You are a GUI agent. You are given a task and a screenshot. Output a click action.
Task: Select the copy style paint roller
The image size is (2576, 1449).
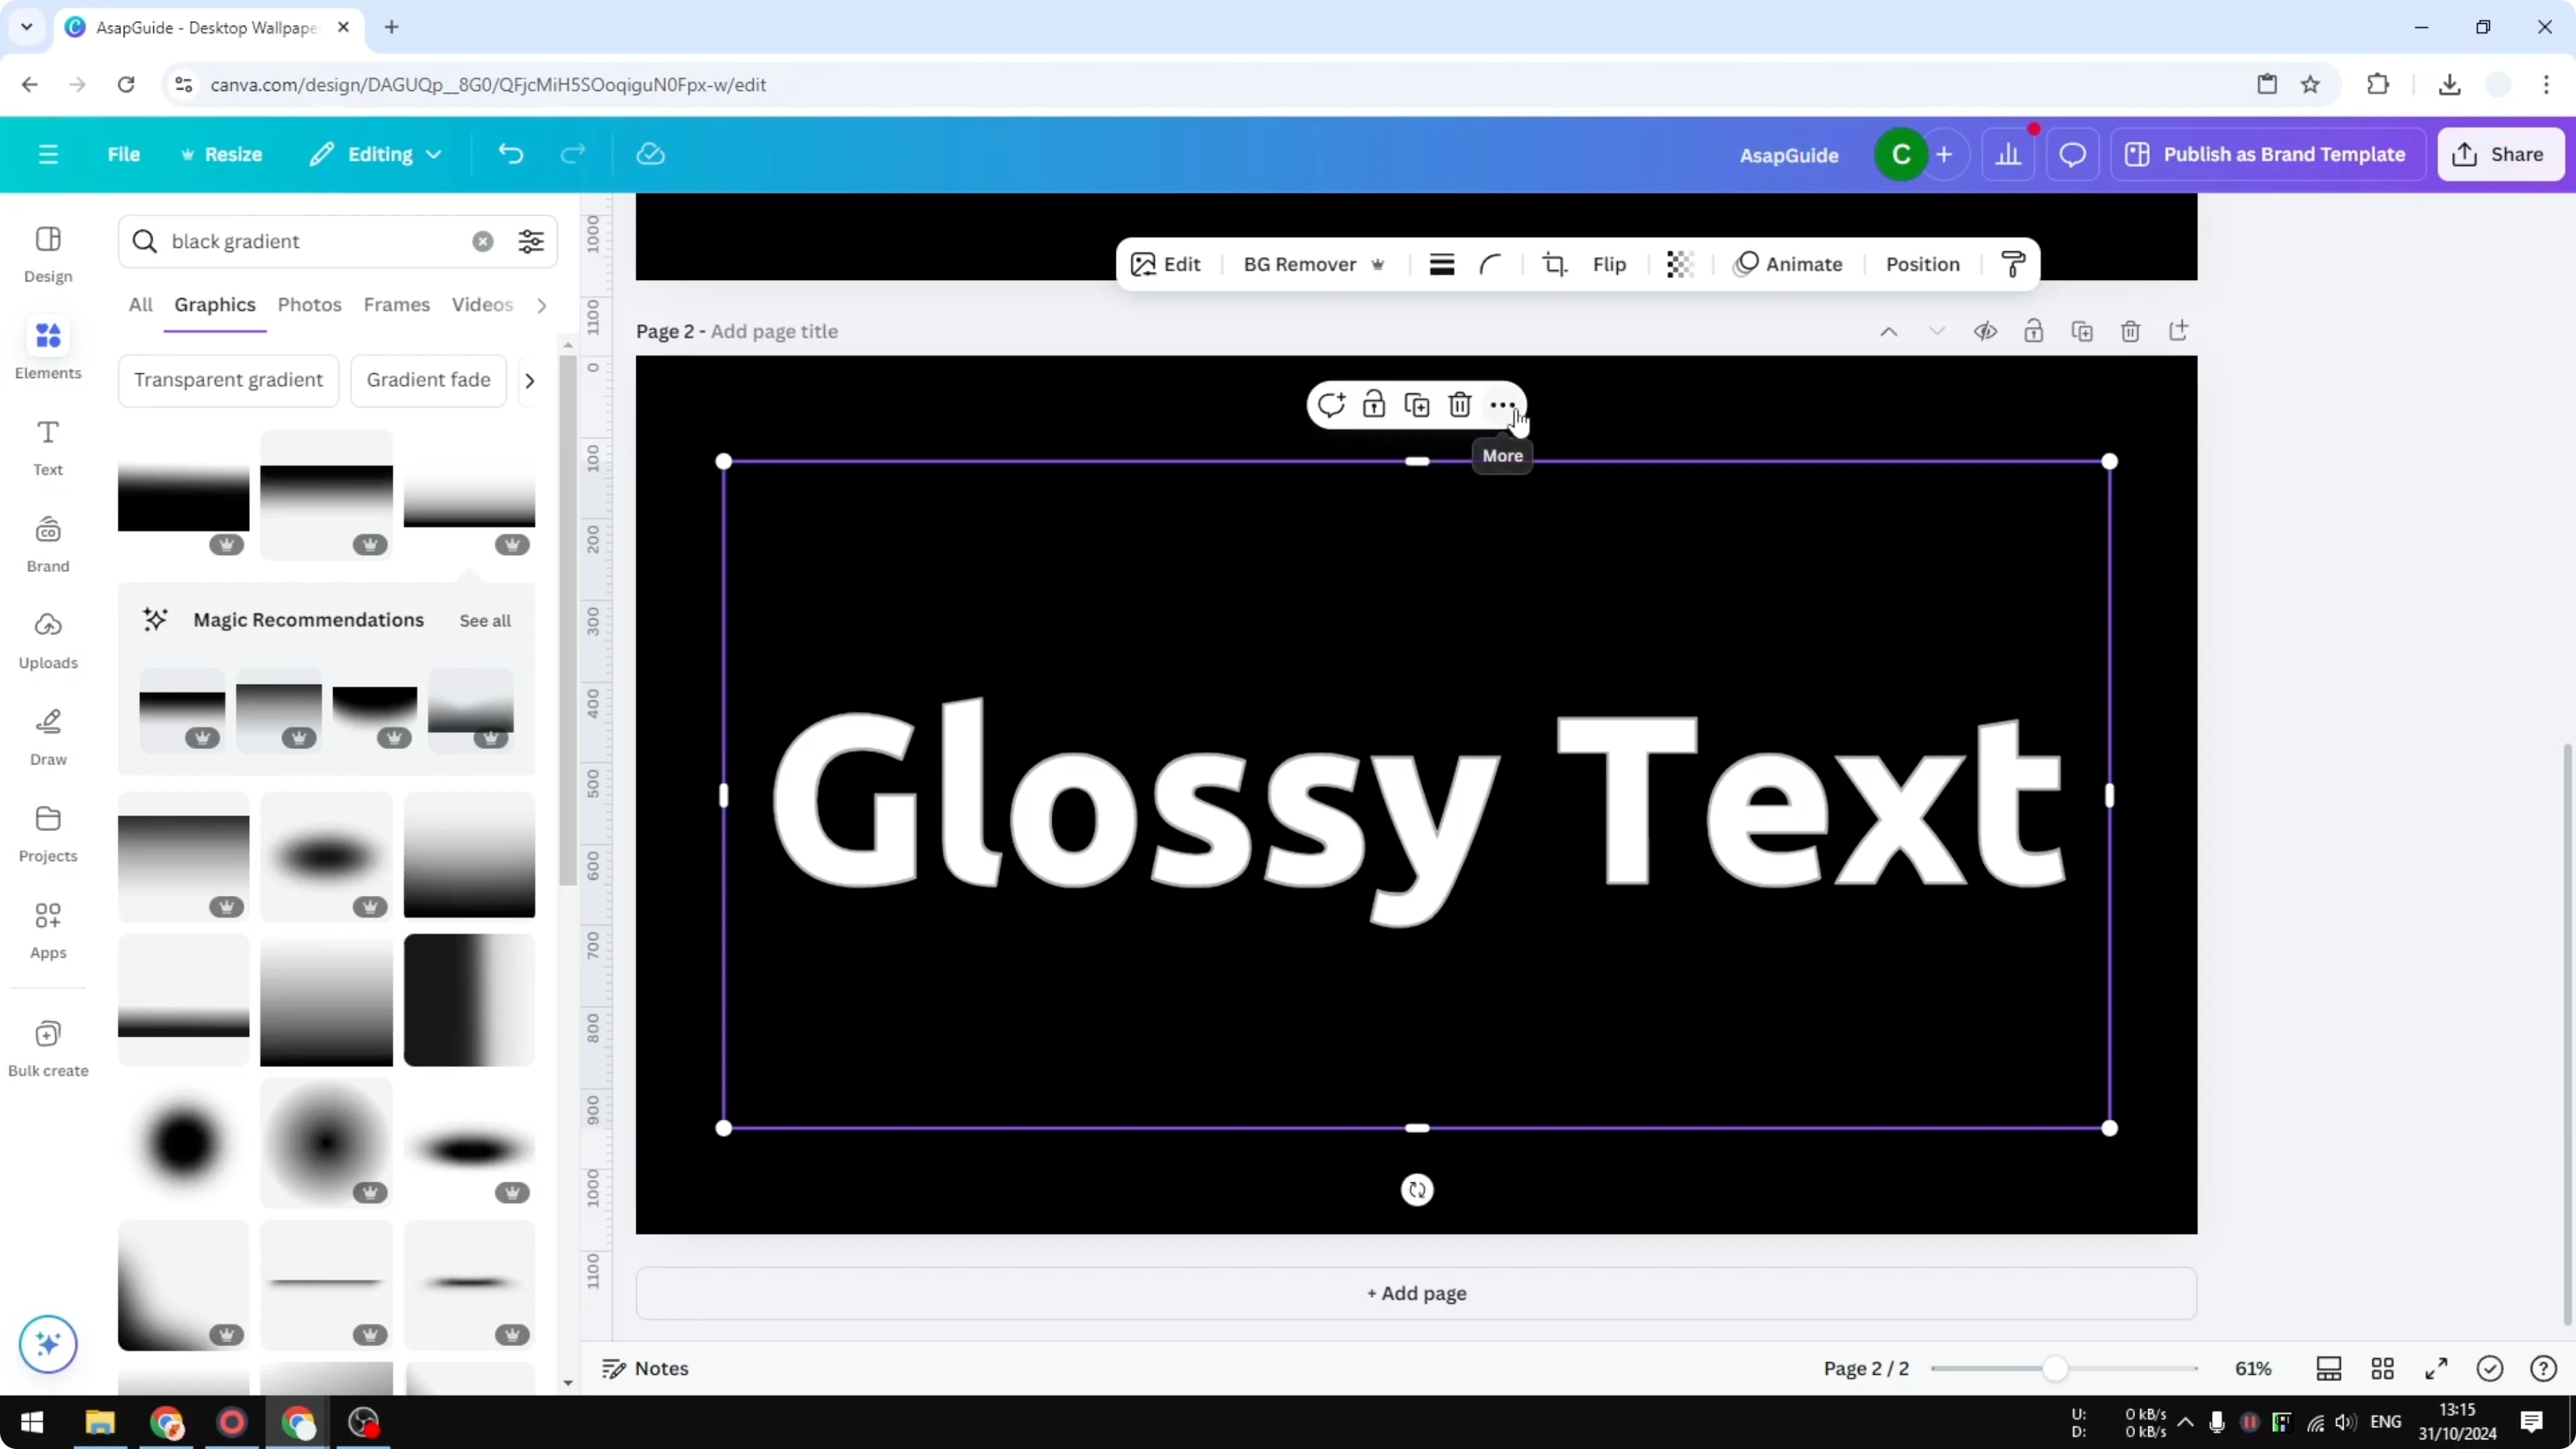(2013, 264)
